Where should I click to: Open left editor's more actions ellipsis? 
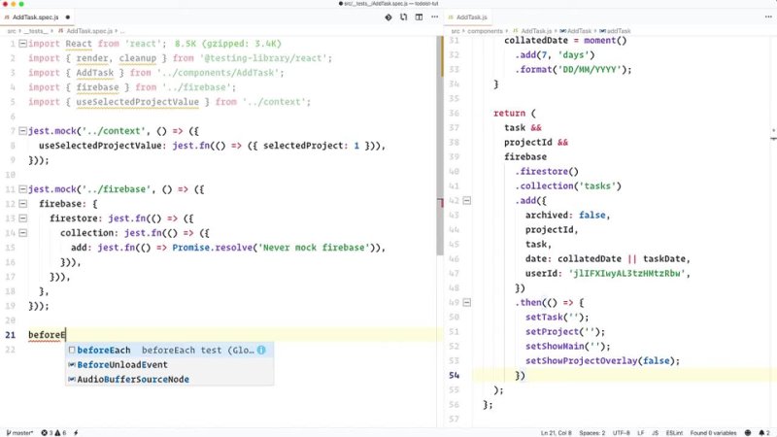click(434, 17)
